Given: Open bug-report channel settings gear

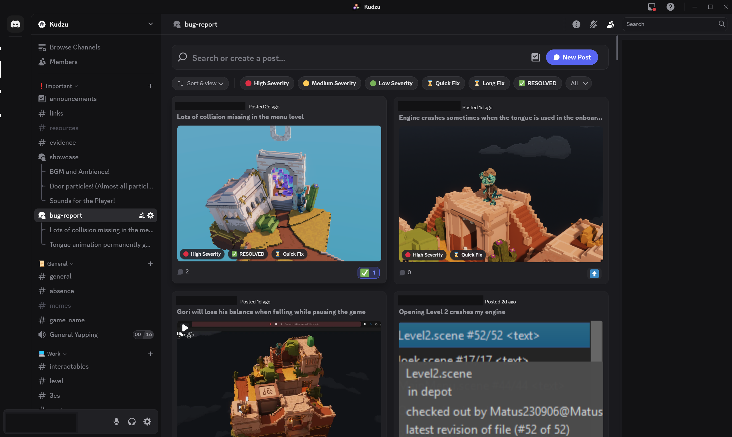Looking at the screenshot, I should click(150, 216).
